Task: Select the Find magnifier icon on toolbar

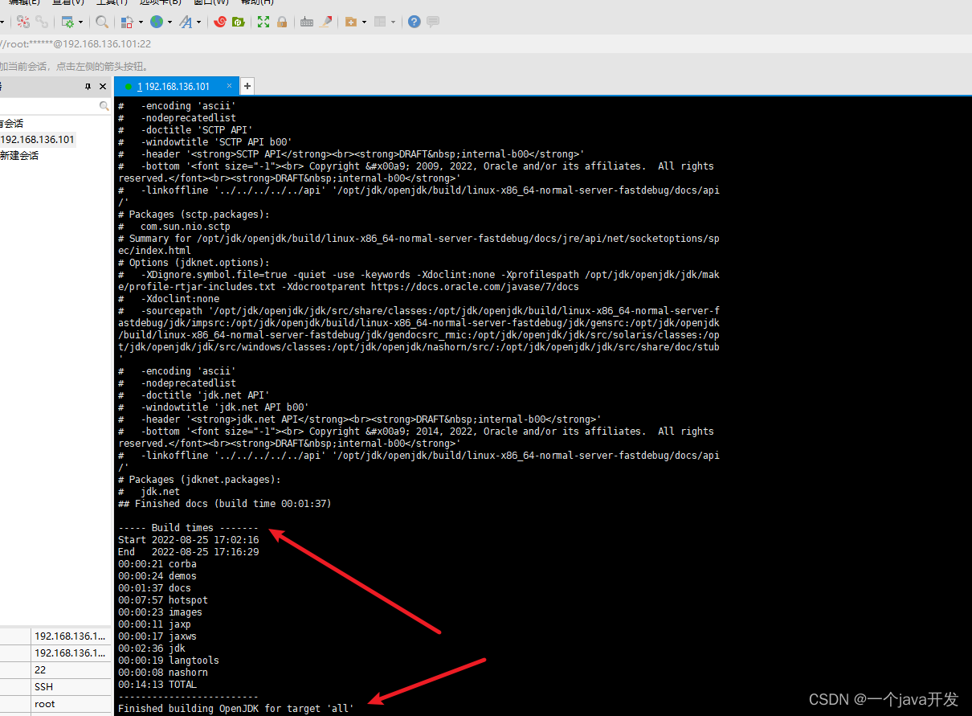Action: (100, 22)
